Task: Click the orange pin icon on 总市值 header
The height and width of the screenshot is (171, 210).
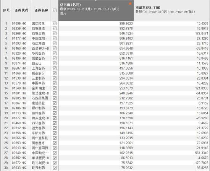Action: (130, 4)
